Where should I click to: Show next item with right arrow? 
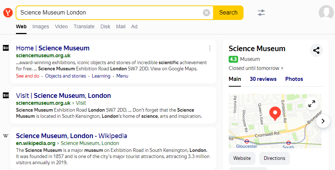323,121
